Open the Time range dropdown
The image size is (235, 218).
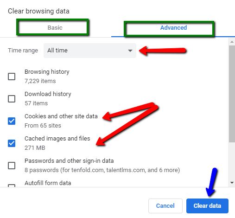(x=90, y=51)
